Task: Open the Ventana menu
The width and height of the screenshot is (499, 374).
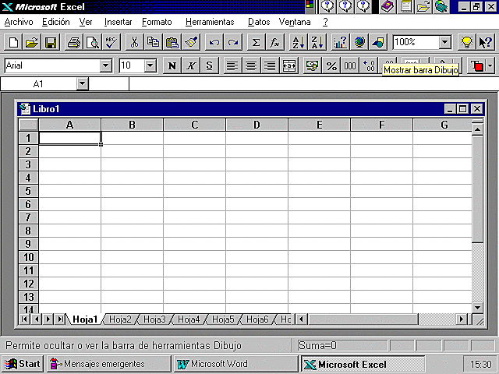Action: [295, 22]
